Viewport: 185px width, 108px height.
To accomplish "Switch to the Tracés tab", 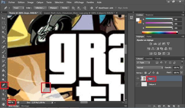I will 158,58.
